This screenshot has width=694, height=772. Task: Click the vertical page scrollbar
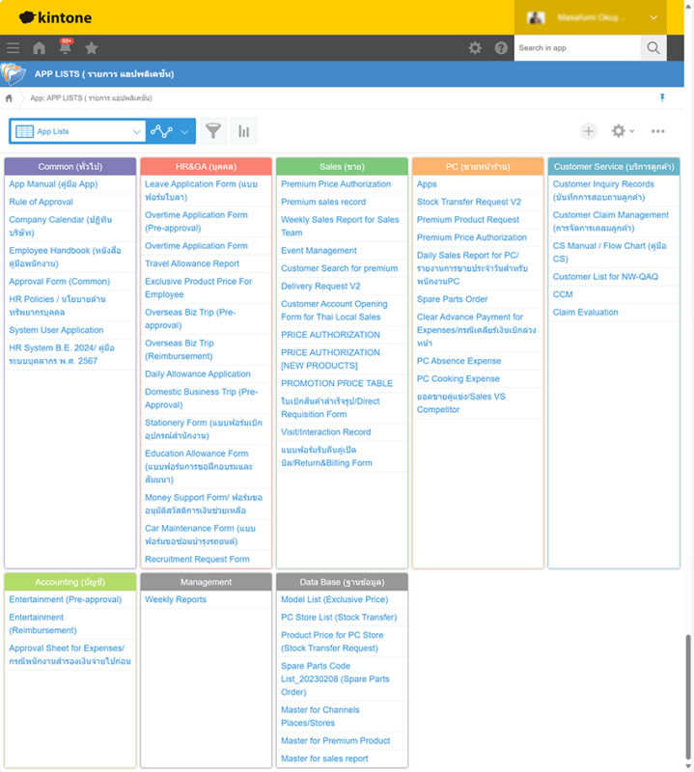click(x=688, y=695)
